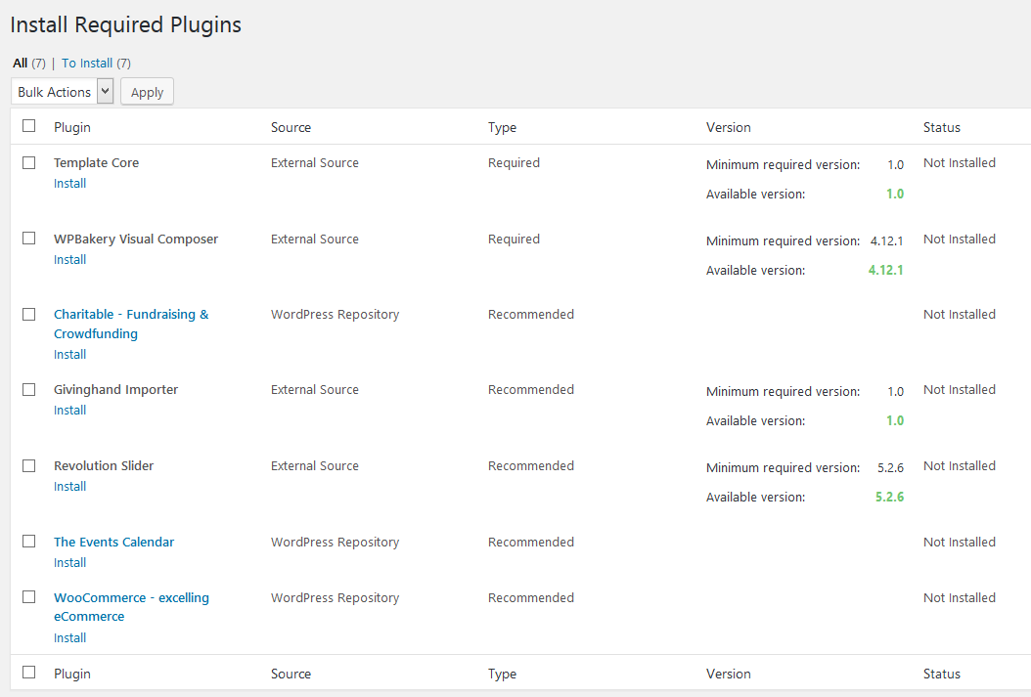Open the Charitable - Fundraising & Crowdfunding link
Viewport: 1031px width, 697px height.
[130, 315]
